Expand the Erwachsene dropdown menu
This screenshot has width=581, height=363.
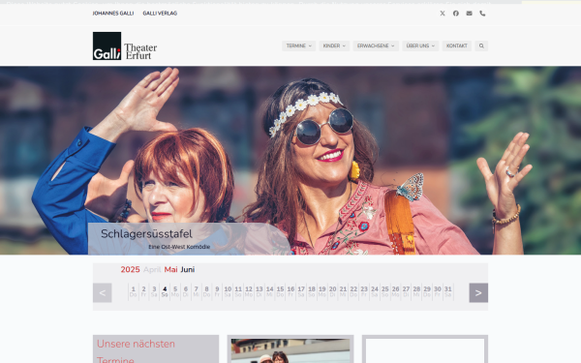coord(376,45)
